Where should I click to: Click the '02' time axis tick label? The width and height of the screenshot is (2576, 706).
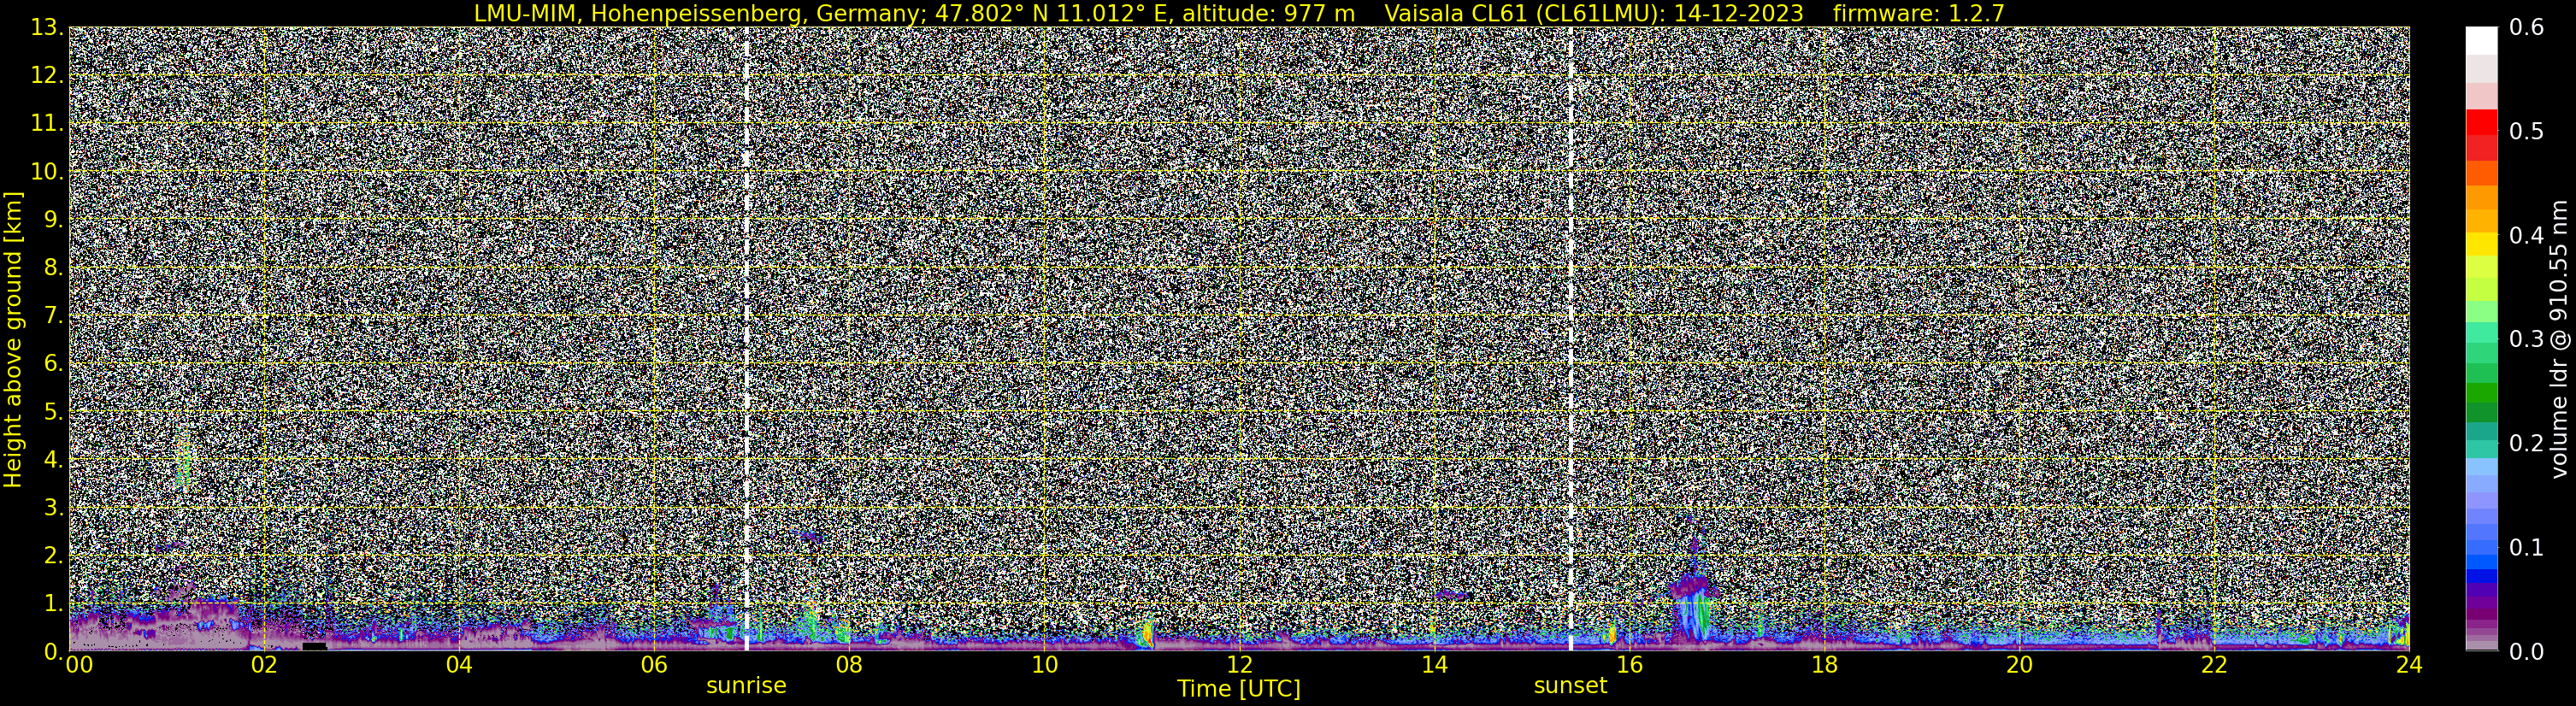point(264,665)
